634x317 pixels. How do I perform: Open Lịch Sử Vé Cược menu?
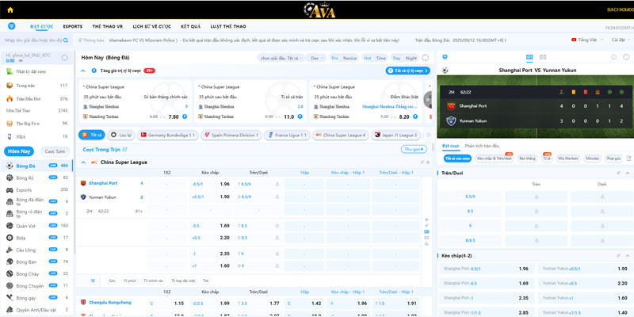(x=152, y=27)
